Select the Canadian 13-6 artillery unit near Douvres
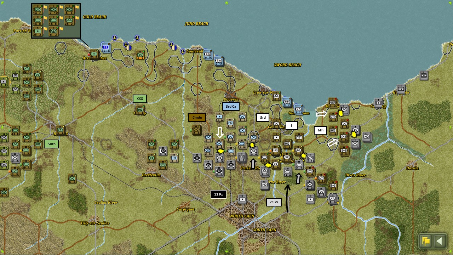The image size is (453, 255). click(x=219, y=117)
